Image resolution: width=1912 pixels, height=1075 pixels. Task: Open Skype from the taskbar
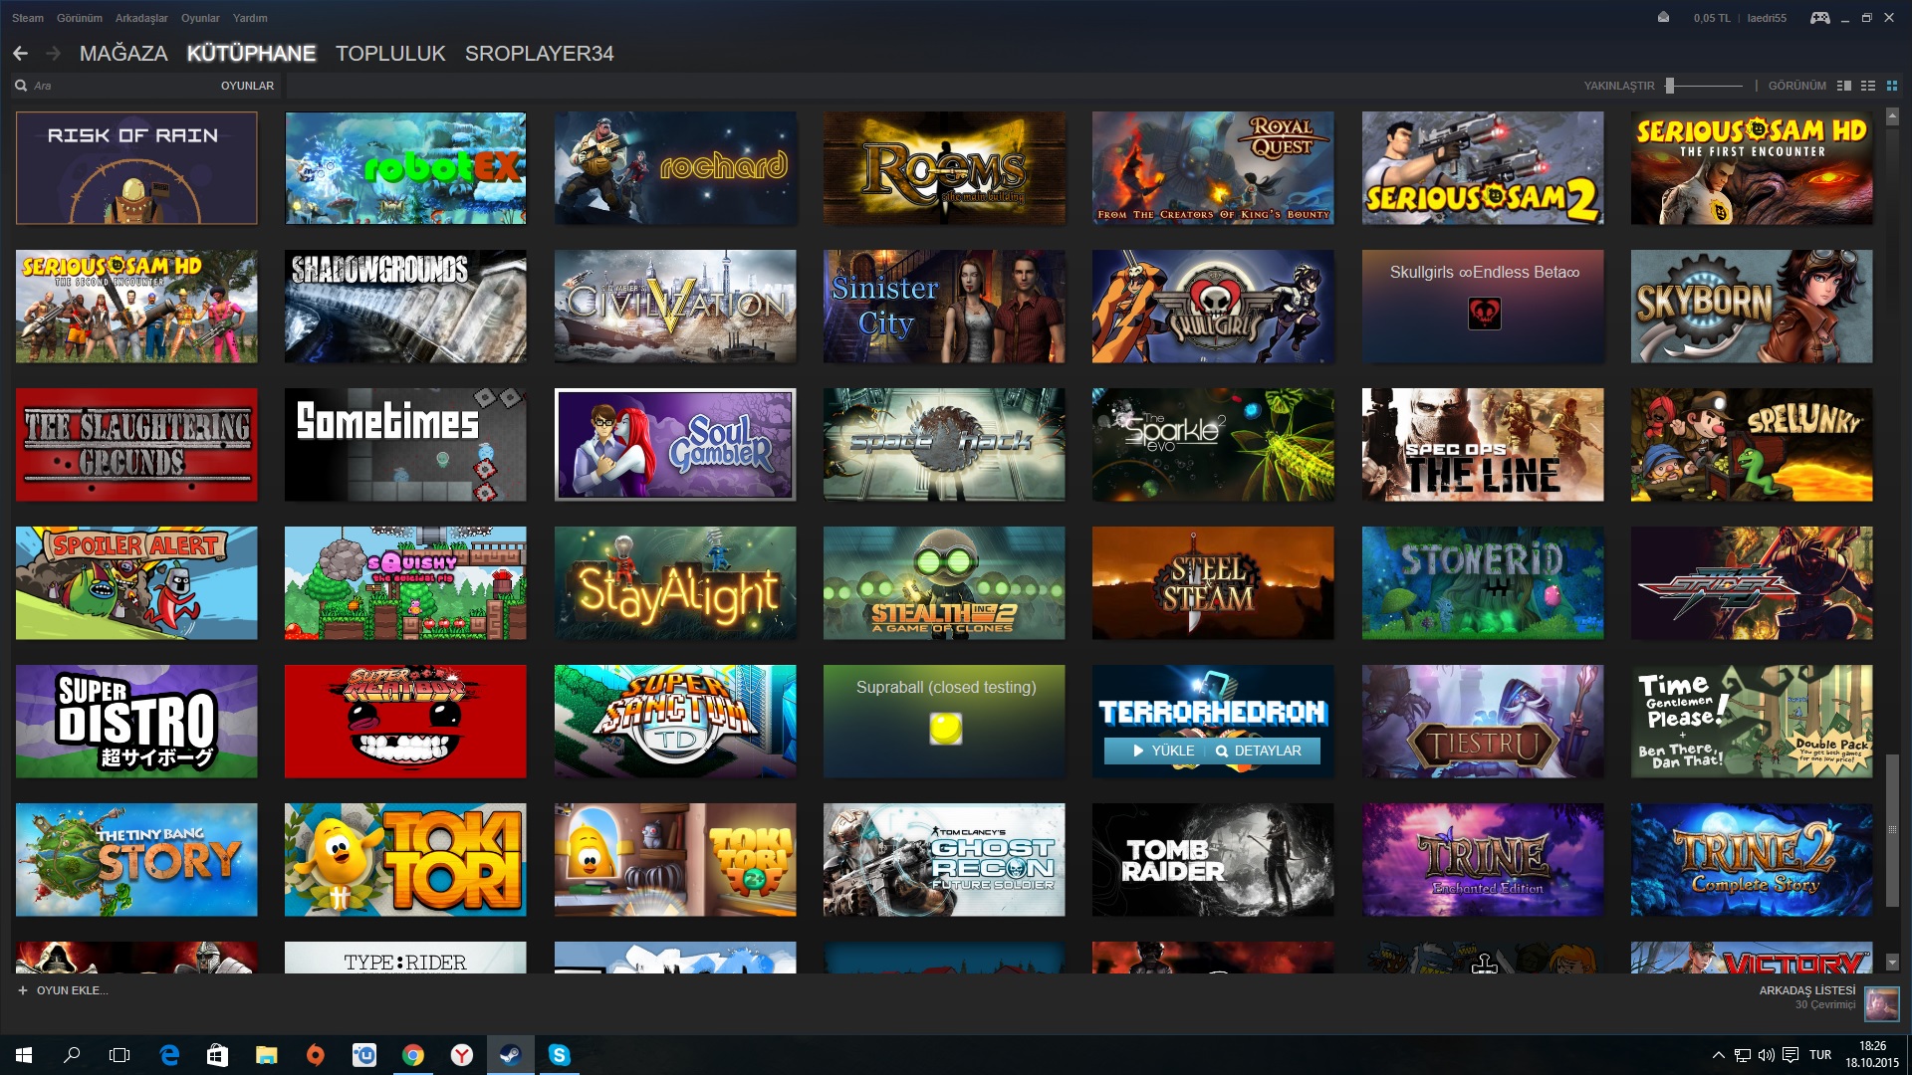click(x=560, y=1055)
